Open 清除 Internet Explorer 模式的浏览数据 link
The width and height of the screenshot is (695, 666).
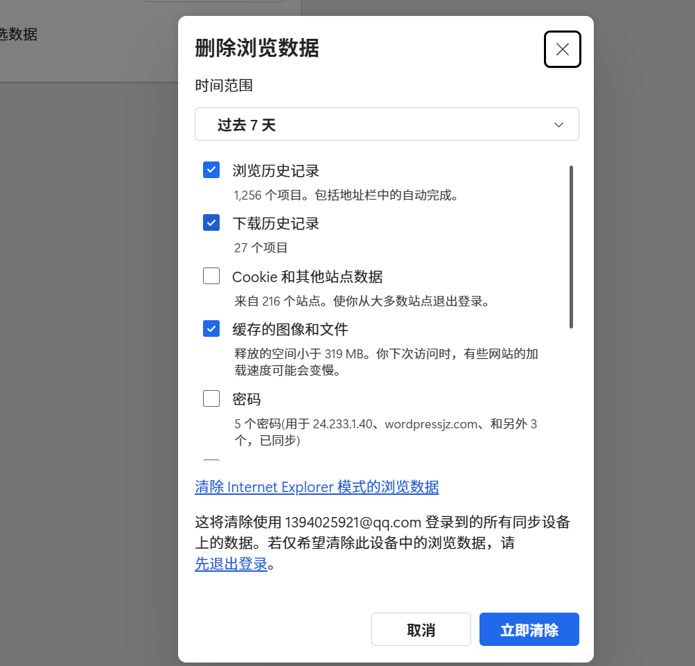(x=317, y=487)
